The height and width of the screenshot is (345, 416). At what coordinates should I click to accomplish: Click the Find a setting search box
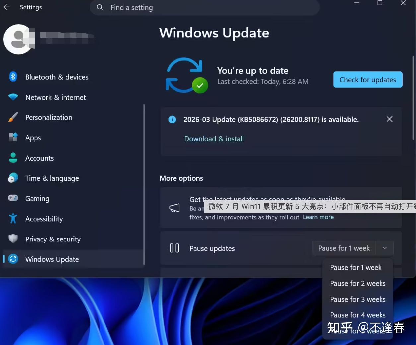tap(205, 7)
